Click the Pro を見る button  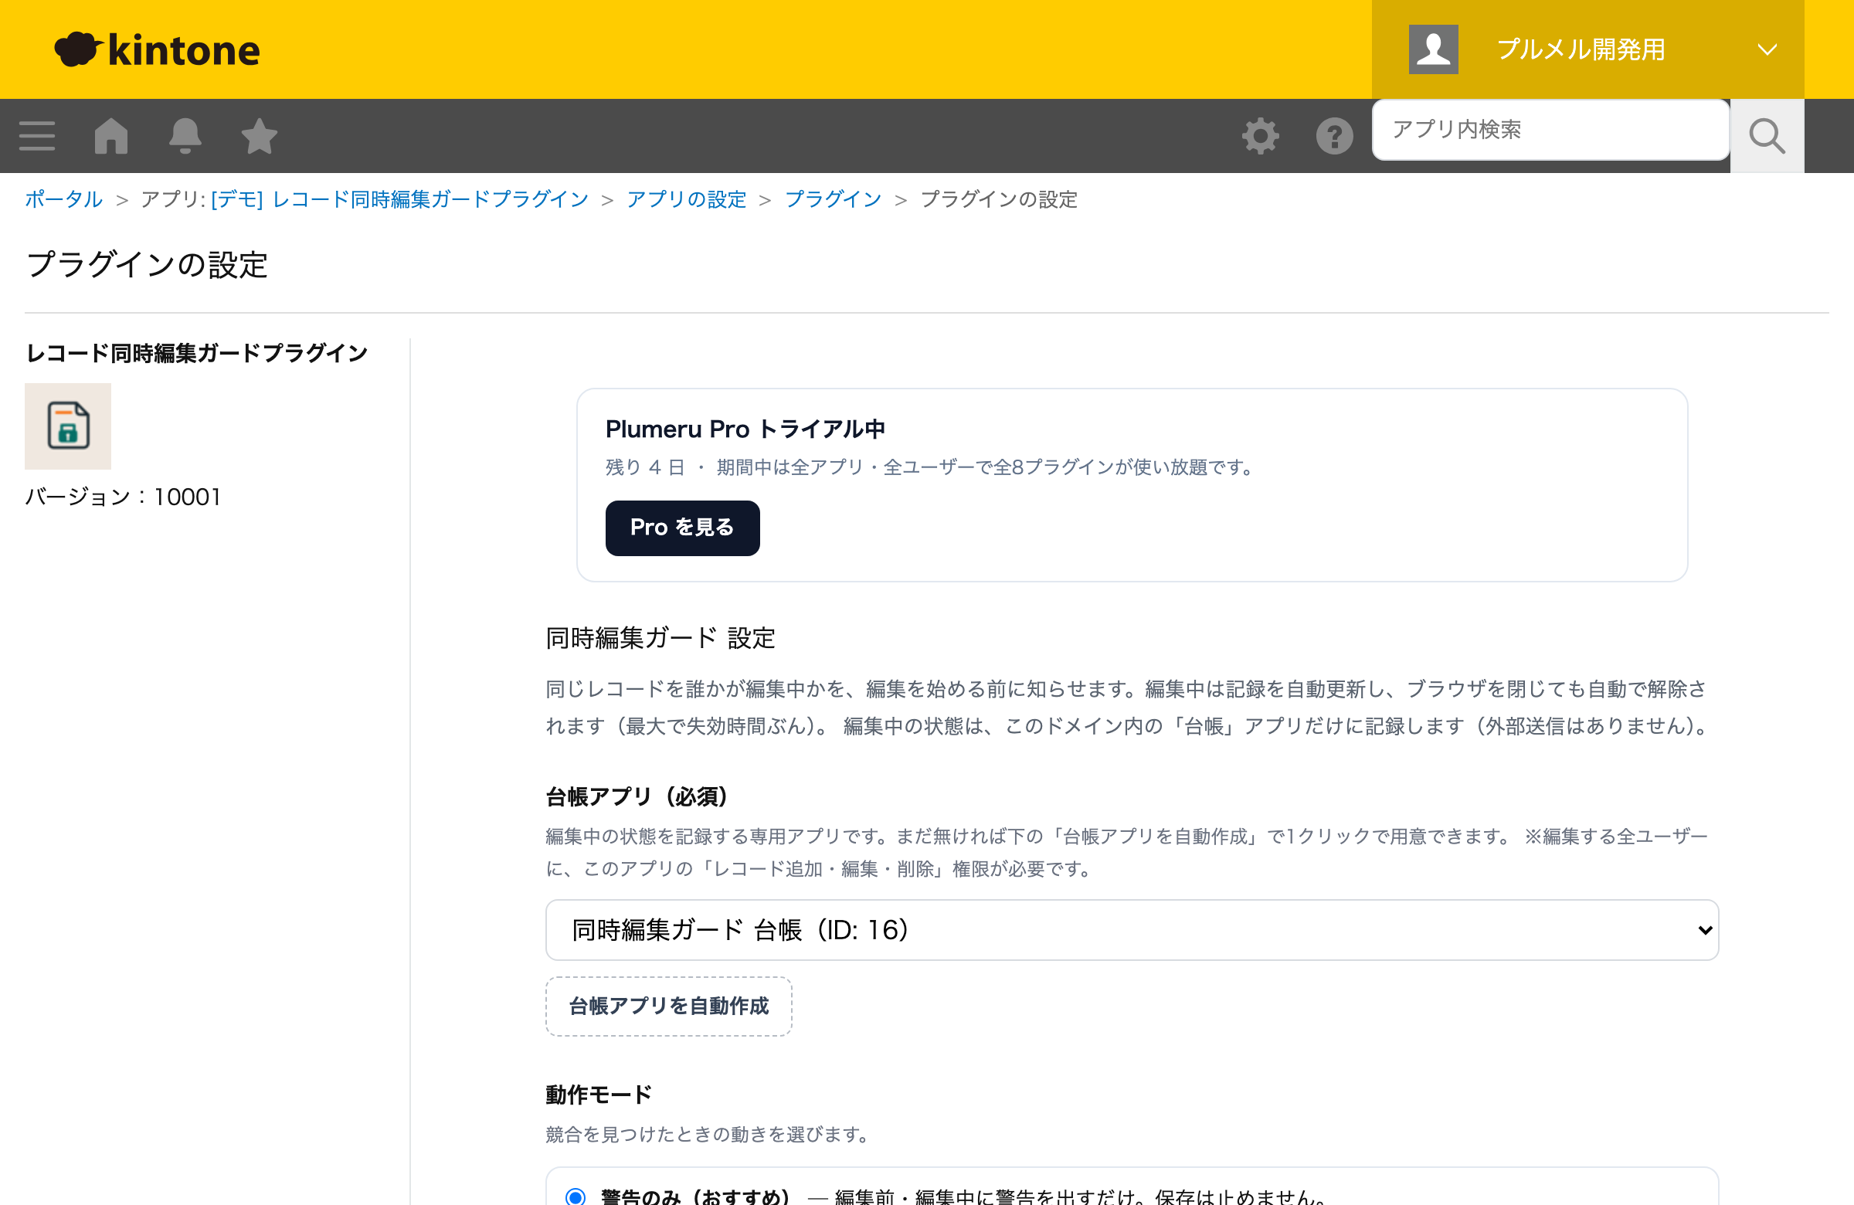(x=681, y=528)
